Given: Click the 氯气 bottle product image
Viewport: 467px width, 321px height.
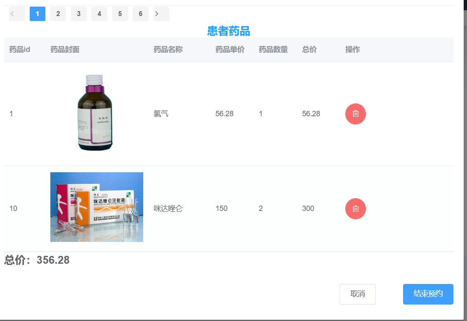Looking at the screenshot, I should [95, 112].
